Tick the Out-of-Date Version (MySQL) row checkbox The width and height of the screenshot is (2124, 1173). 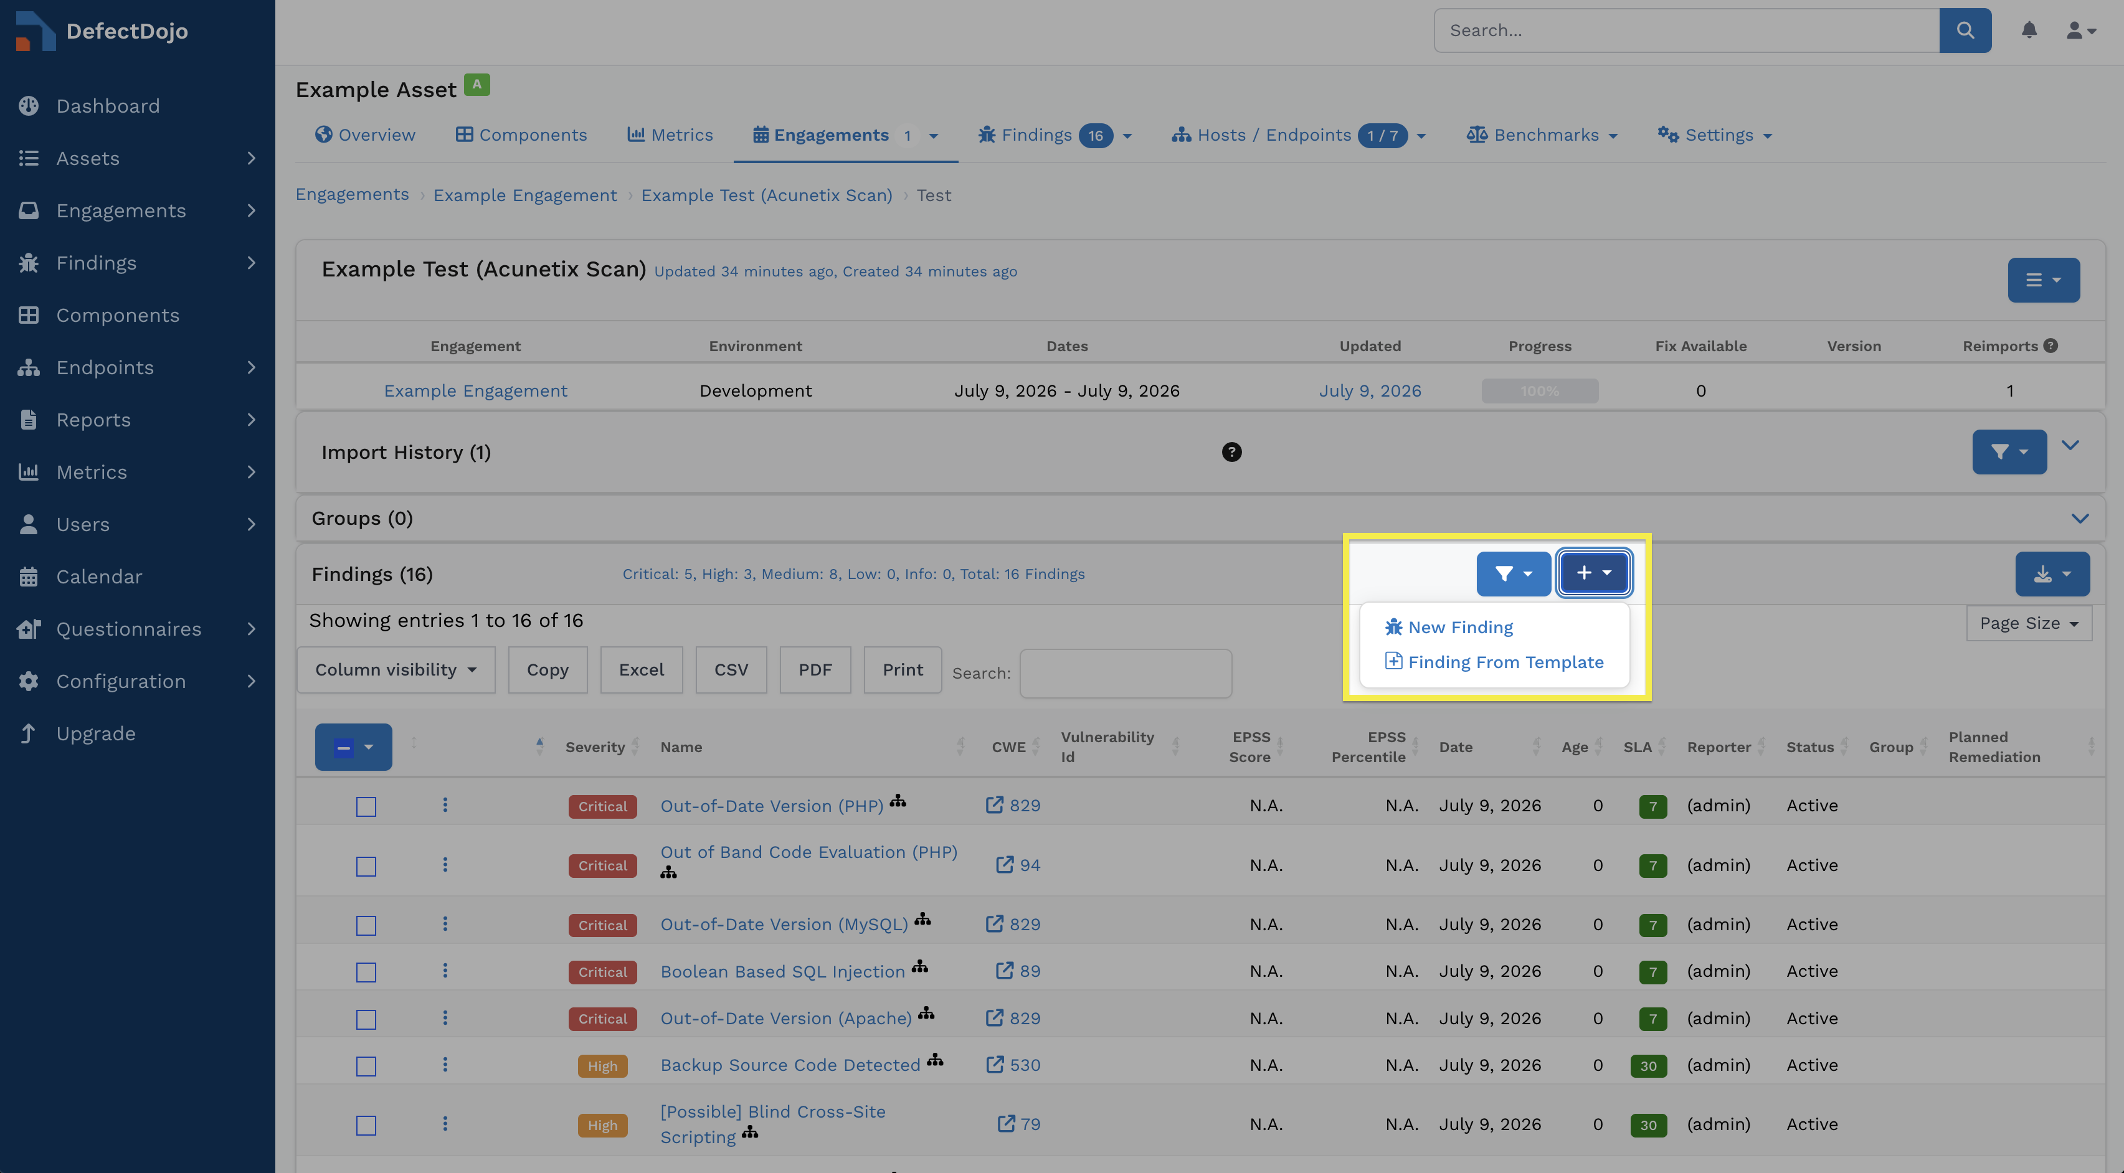click(x=366, y=925)
